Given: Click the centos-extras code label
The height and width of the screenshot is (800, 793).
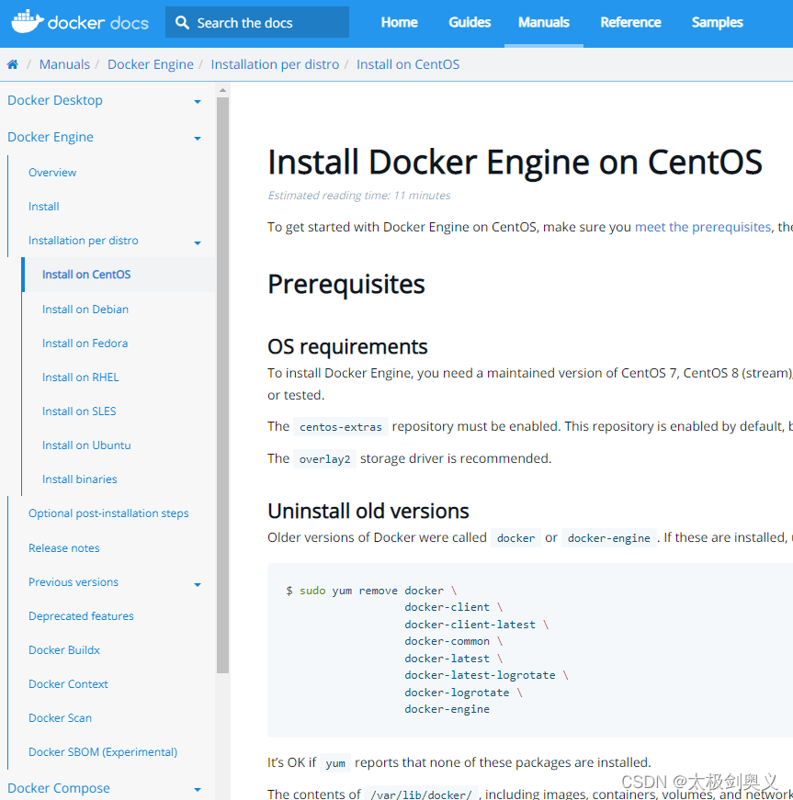Looking at the screenshot, I should click(340, 427).
